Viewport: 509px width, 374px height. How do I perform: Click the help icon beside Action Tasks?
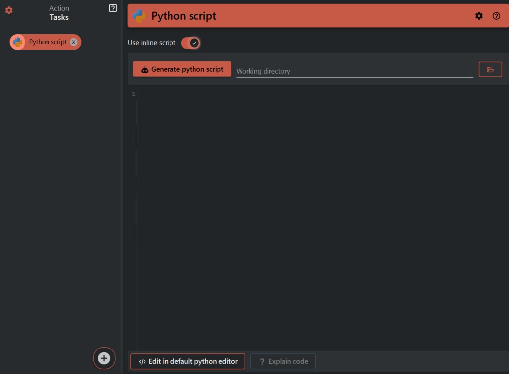tap(113, 8)
